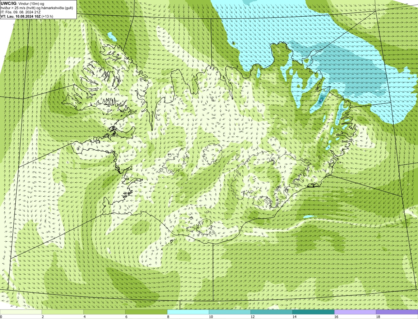Image resolution: width=418 pixels, height=319 pixels.
Task: Click the legend scale label "18"
Action: [378, 317]
